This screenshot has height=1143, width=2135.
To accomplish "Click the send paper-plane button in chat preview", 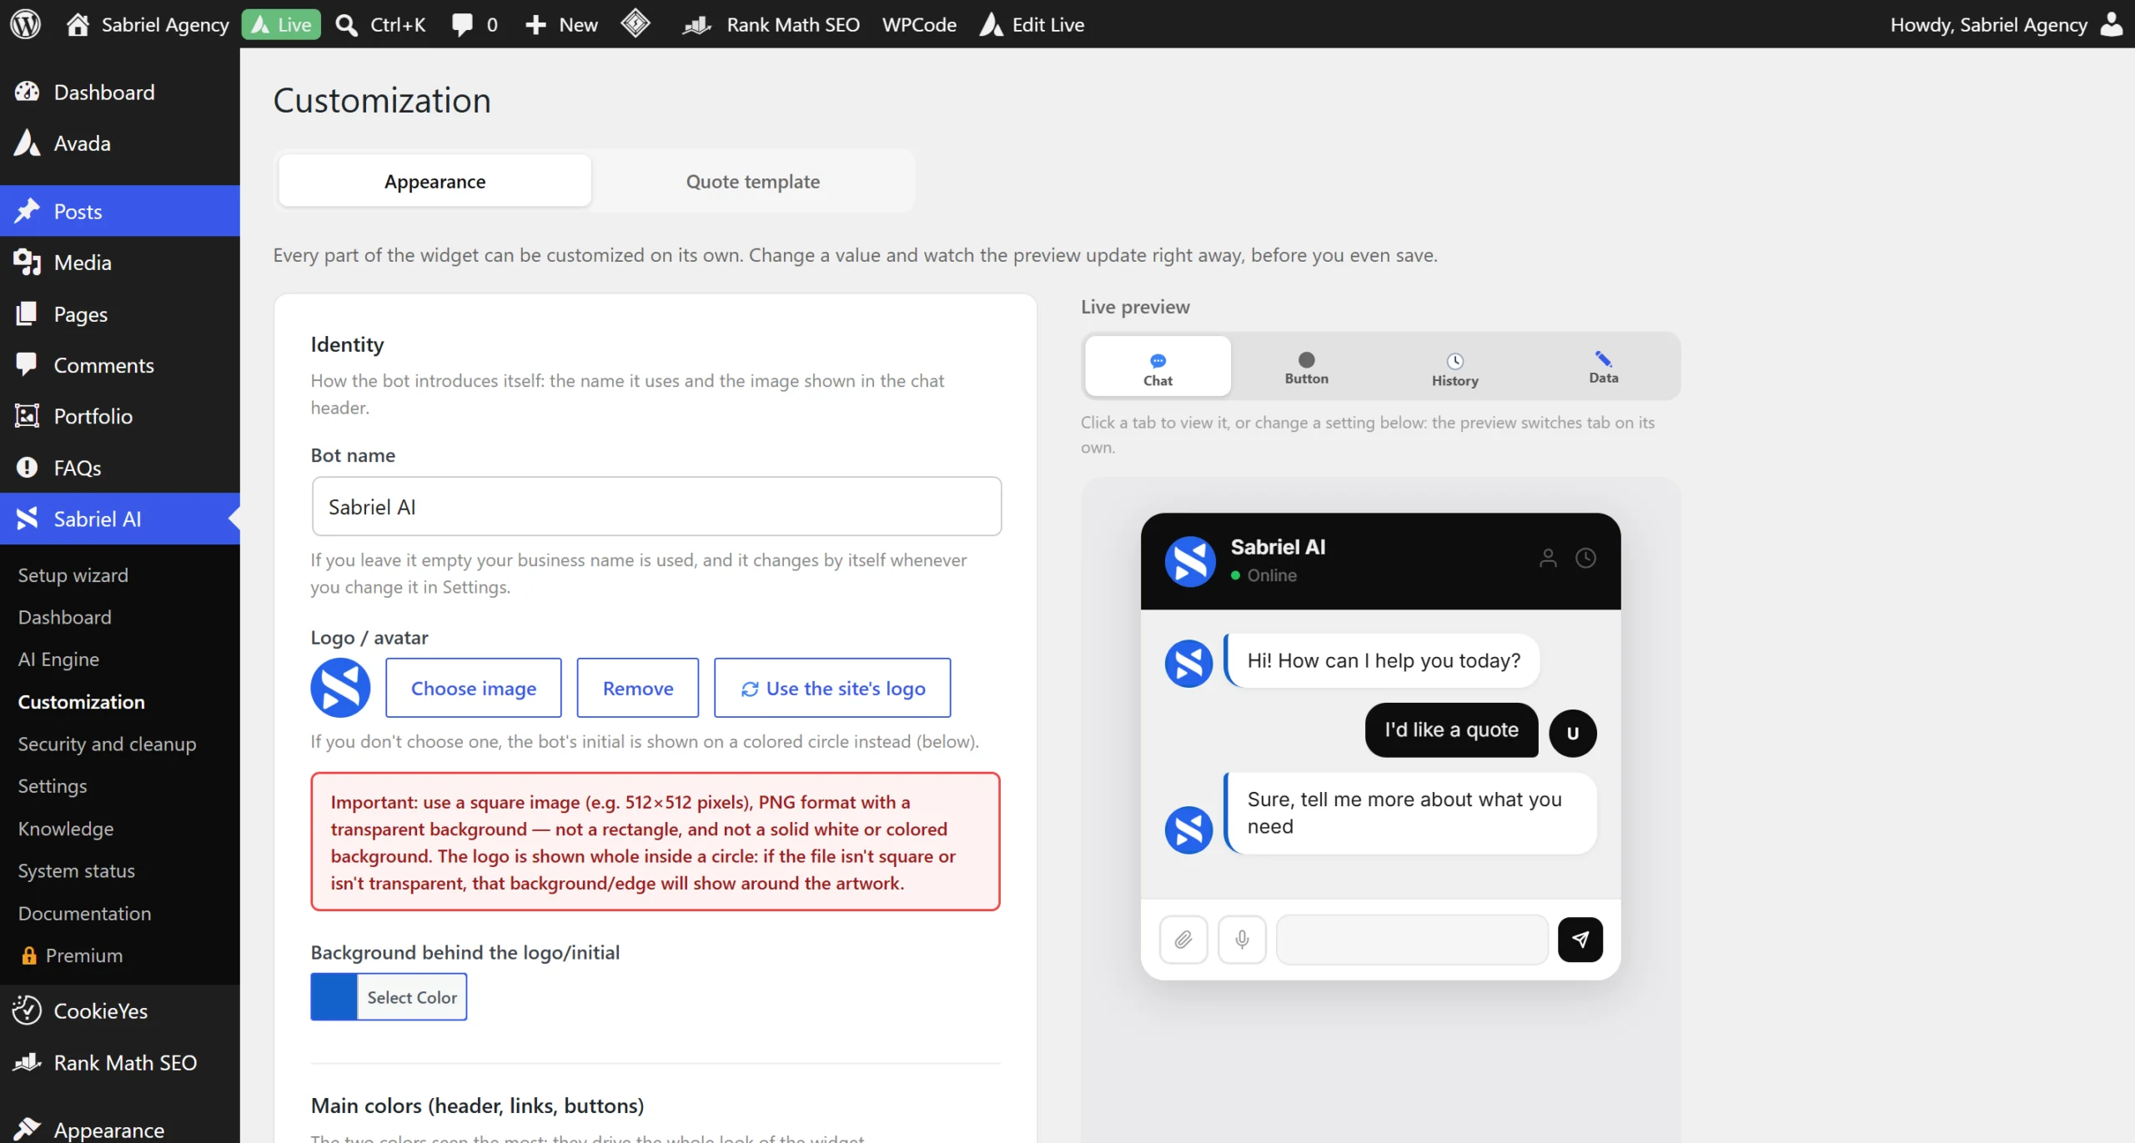I will click(x=1580, y=940).
